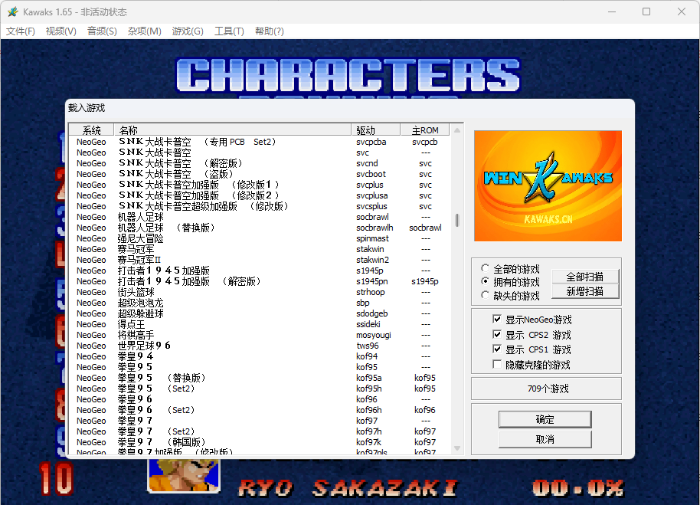Open the 音频(S) menu
Viewport: 700px width, 505px height.
click(x=102, y=31)
